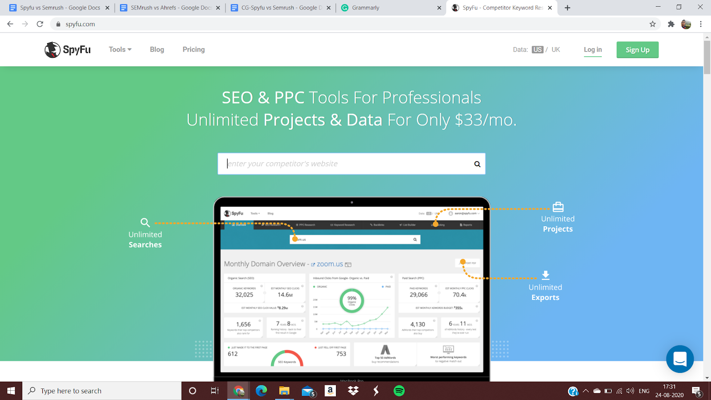This screenshot has height=400, width=711.
Task: Bookmark this page with the star icon
Action: 652,24
